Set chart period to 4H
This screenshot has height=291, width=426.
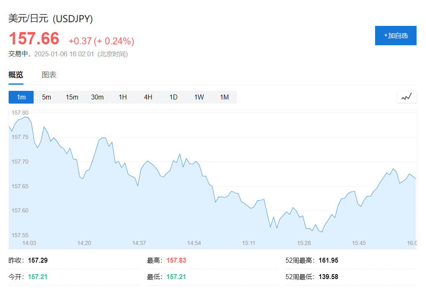[x=148, y=97]
